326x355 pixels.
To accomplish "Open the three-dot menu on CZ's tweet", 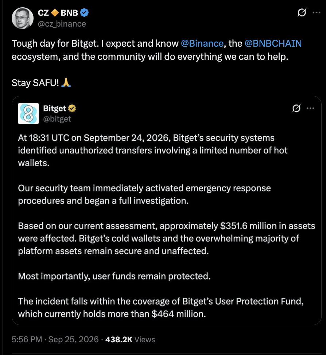I will pyautogui.click(x=316, y=12).
